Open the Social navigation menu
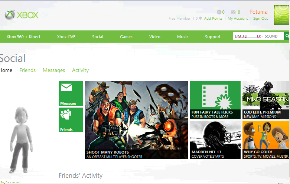The height and width of the screenshot is (184, 290). coord(98,37)
